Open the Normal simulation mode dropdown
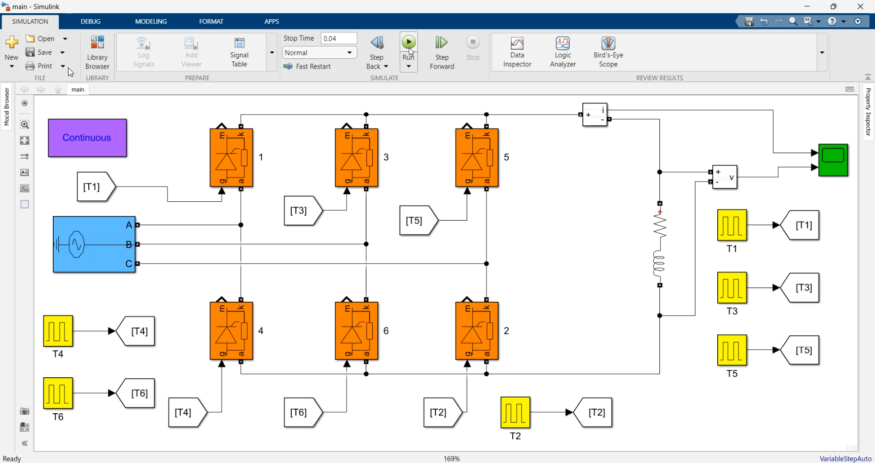This screenshot has width=875, height=463. pyautogui.click(x=319, y=53)
